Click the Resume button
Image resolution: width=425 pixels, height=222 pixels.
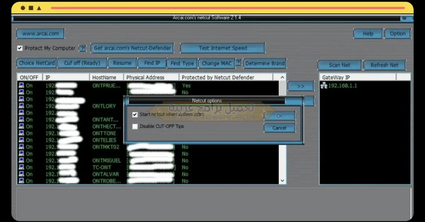(x=122, y=63)
